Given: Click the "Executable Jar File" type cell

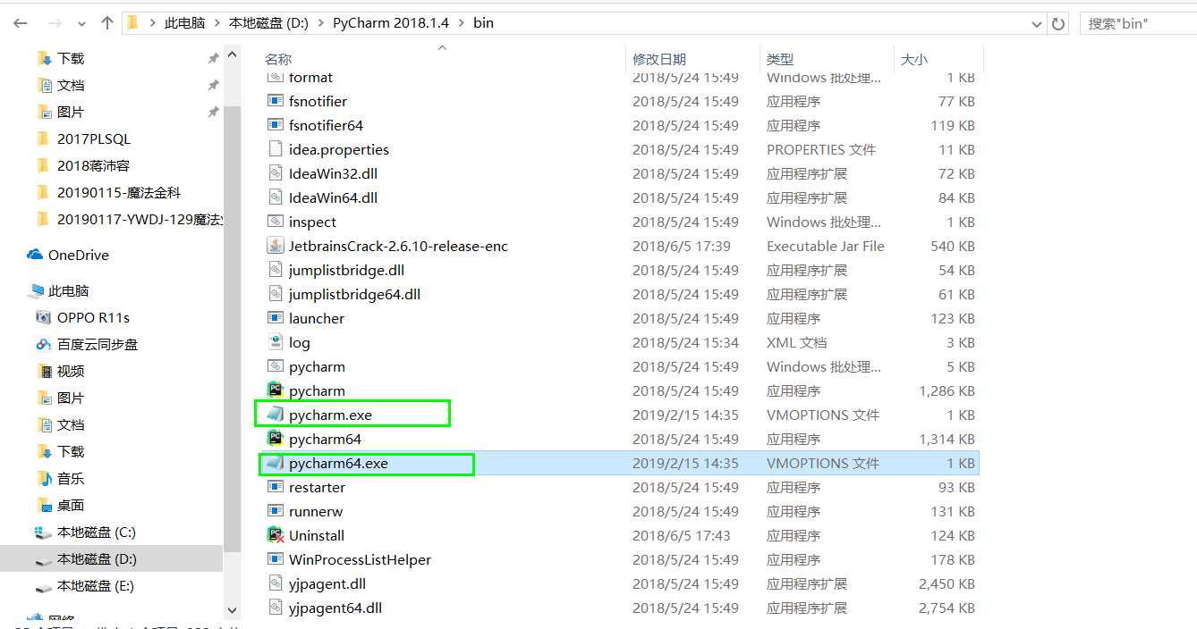Looking at the screenshot, I should [826, 246].
